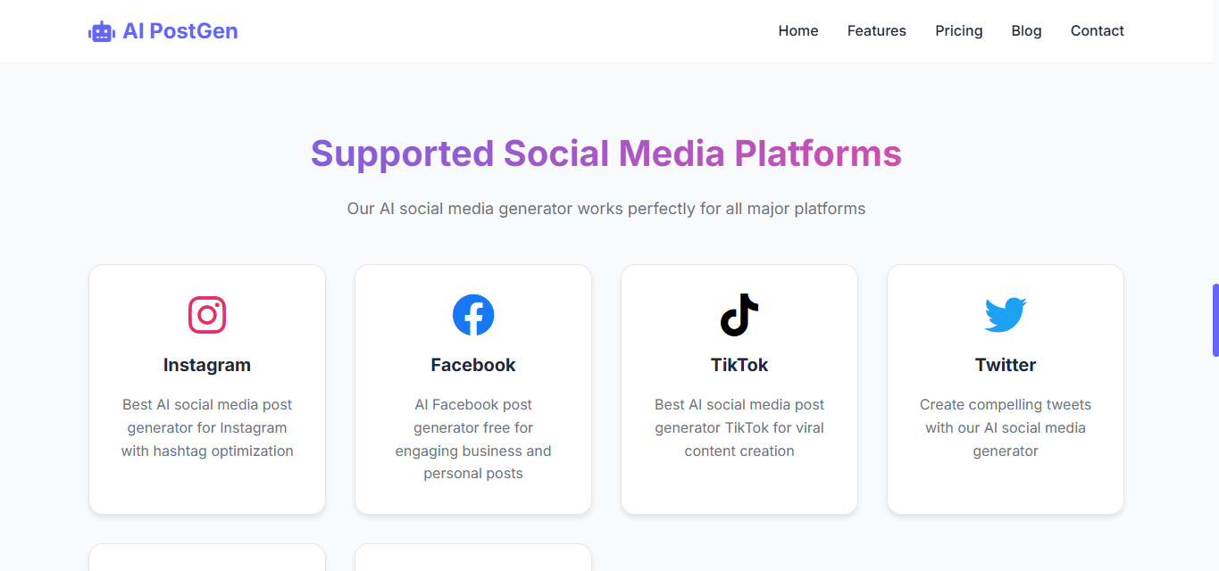This screenshot has height=571, width=1219.
Task: Click the page's vertical scrollbar thumb
Action: [1215, 320]
